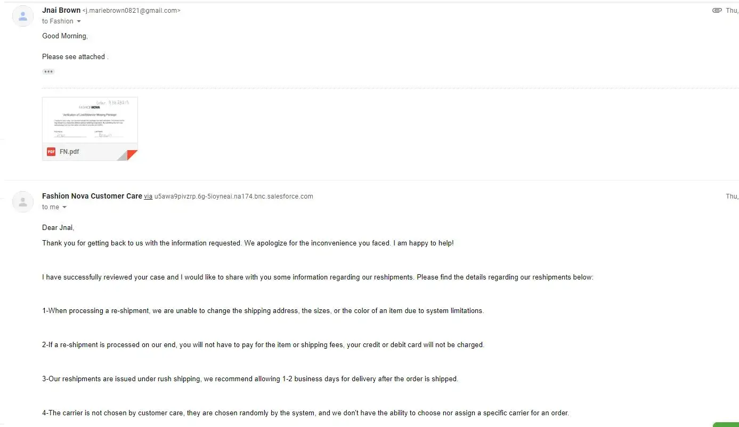Show trimmed content with the three-dots button
Screen dimensions: 739x427
(48, 71)
